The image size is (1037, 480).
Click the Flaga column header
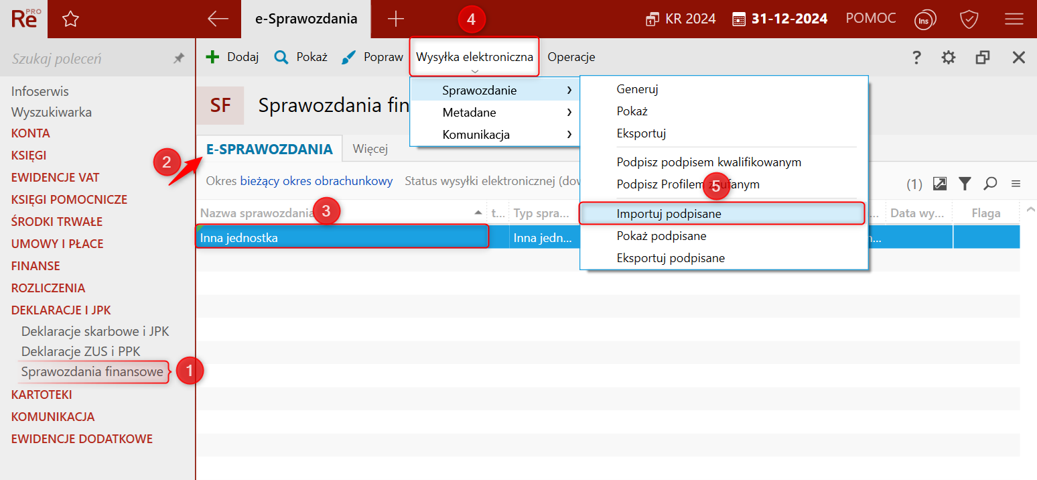(986, 213)
